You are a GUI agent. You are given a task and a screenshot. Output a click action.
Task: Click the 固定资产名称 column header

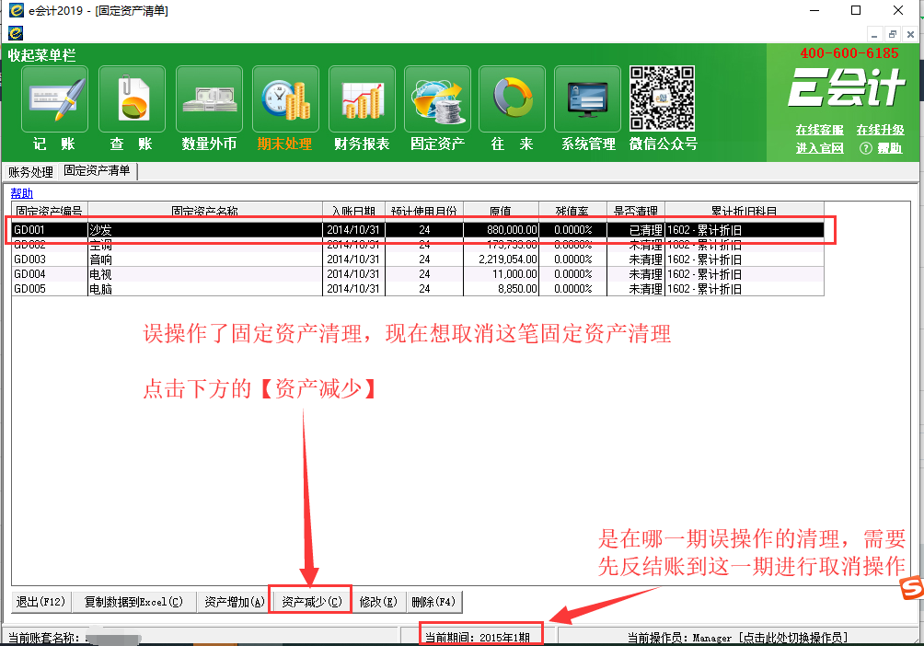pyautogui.click(x=205, y=211)
